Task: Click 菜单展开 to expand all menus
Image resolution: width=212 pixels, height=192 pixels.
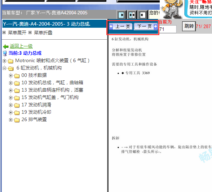Action: tap(17, 33)
